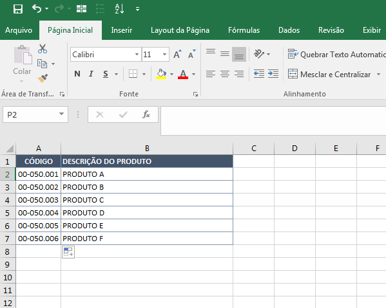Open the undo history dropdown arrow

pos(47,9)
